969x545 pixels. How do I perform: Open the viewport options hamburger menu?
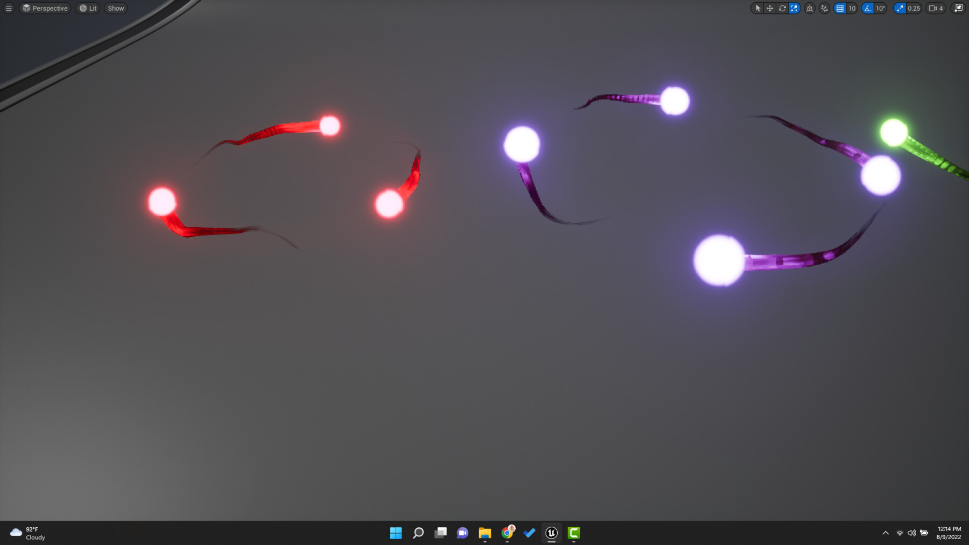coord(8,8)
